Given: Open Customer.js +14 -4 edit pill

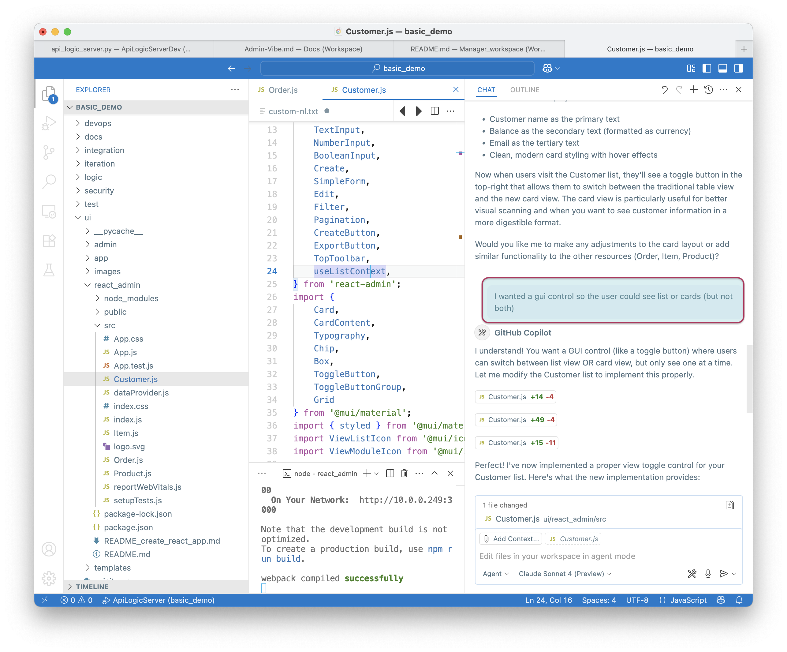Looking at the screenshot, I should pos(516,397).
